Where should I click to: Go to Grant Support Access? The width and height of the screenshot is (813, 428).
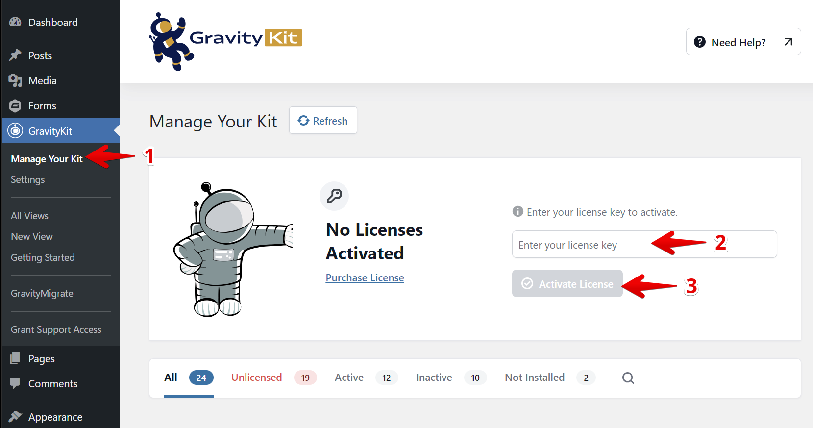click(56, 329)
